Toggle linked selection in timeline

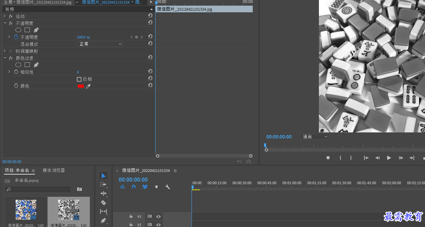coord(145,187)
